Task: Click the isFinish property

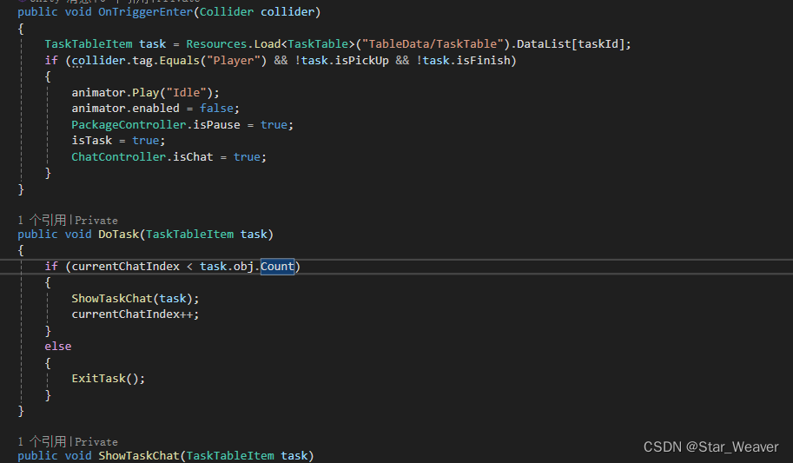Action: click(x=484, y=60)
